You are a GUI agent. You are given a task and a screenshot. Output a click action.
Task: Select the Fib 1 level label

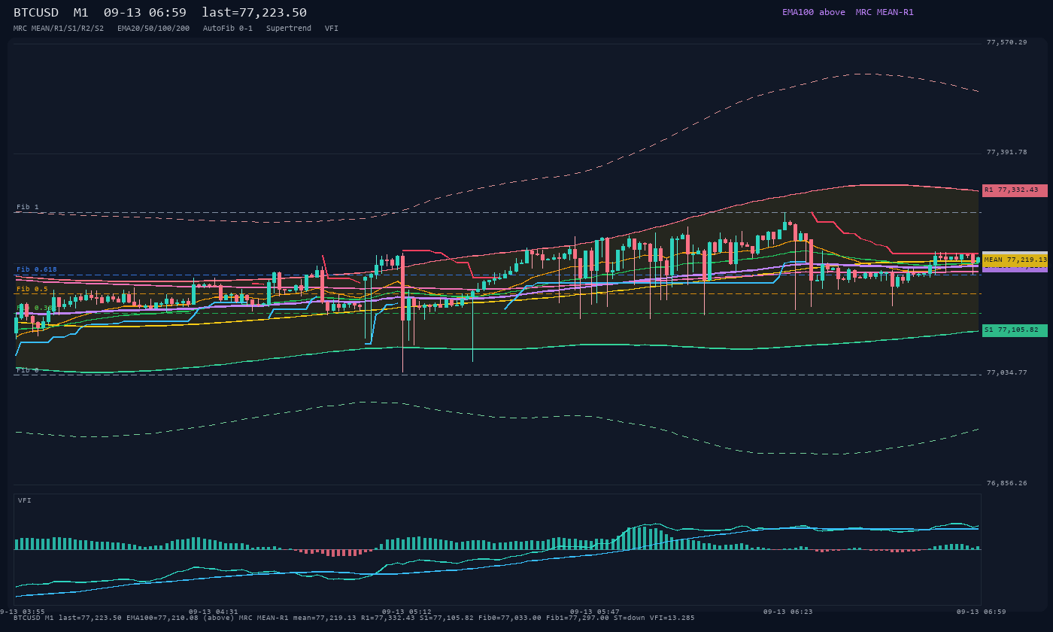point(28,207)
